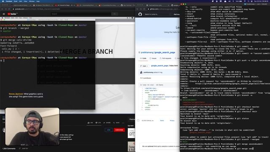Click the '1 contributor' text

point(146,78)
